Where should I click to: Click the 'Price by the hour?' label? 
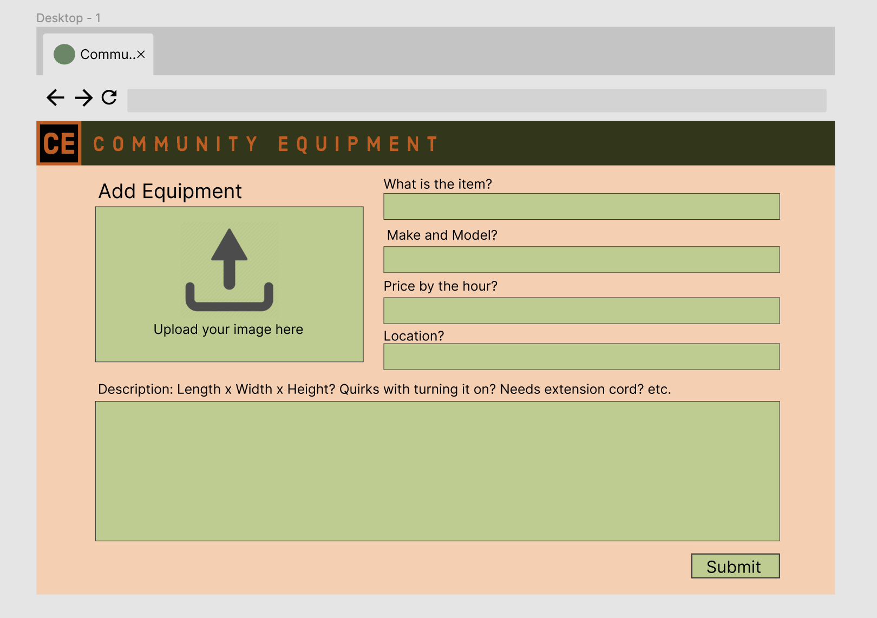point(441,286)
